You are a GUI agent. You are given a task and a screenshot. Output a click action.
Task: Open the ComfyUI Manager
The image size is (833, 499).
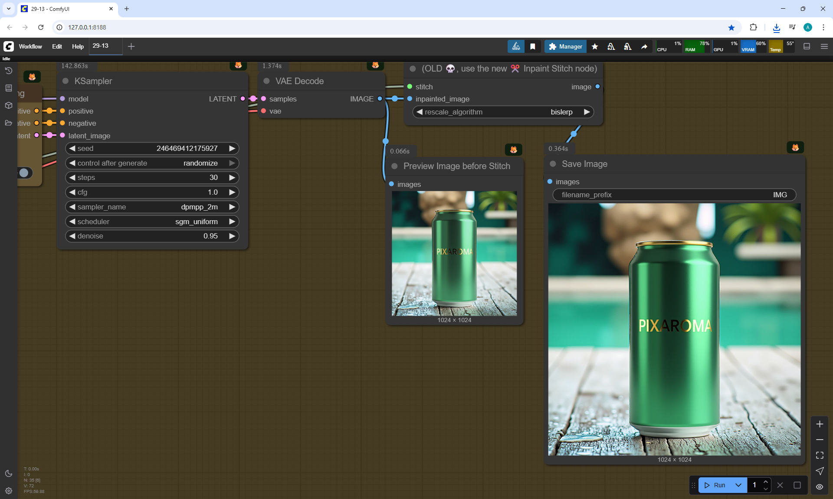click(565, 46)
